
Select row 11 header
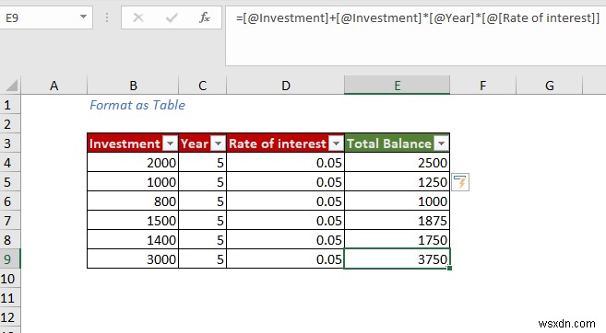[10, 297]
